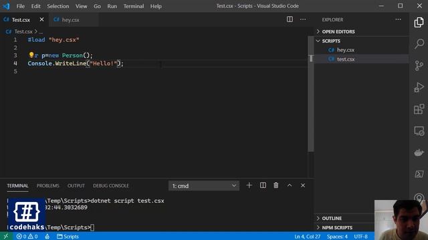Viewport: 428px width, 240px height.
Task: Create a new terminal with the plus icon
Action: coord(249,185)
